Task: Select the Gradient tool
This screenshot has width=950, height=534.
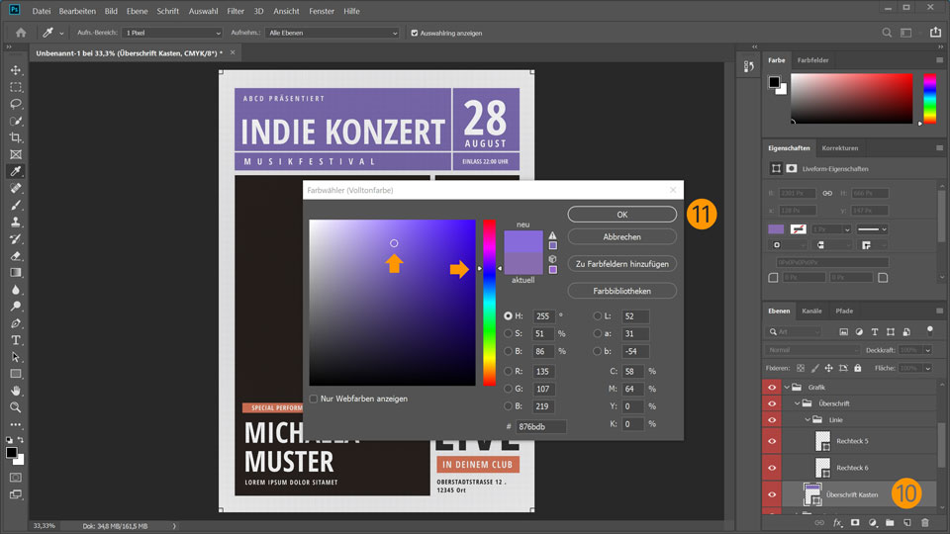Action: point(16,273)
